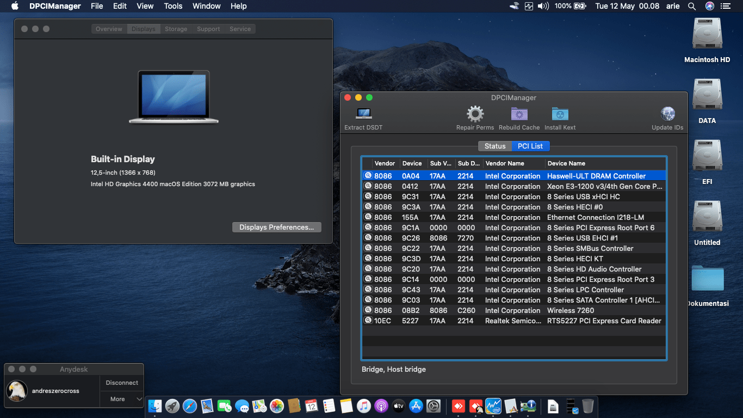Open Launchpad from the Dock
Viewport: 743px width, 418px height.
[x=172, y=405]
